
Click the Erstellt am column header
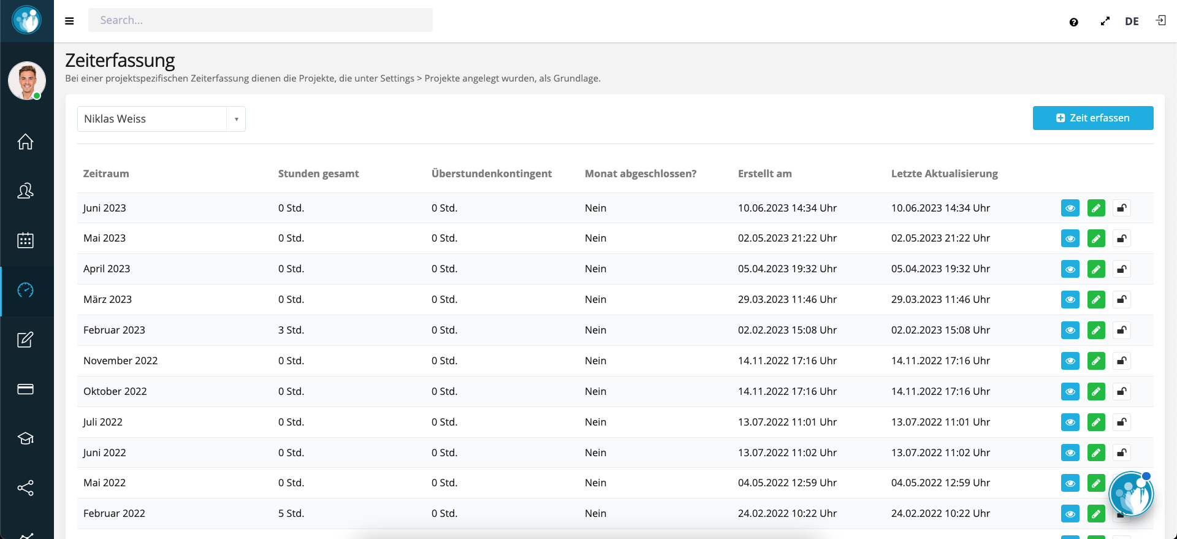(765, 174)
